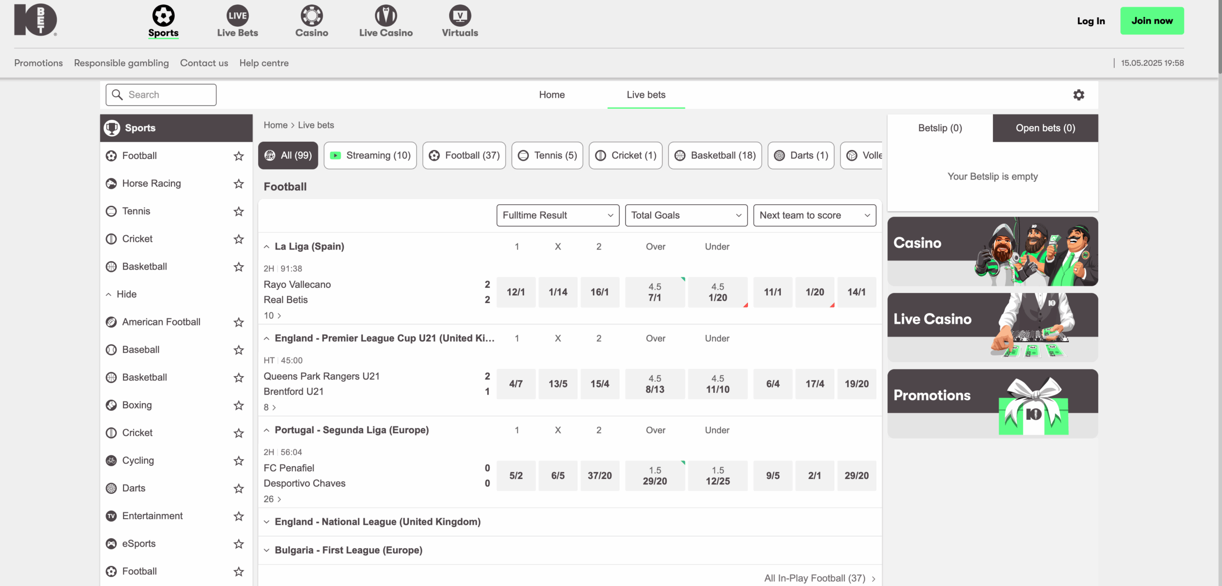
Task: Click the Join now button
Action: point(1152,21)
